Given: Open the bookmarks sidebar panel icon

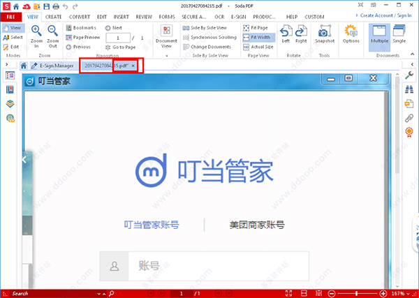Looking at the screenshot, I should pyautogui.click(x=10, y=90).
